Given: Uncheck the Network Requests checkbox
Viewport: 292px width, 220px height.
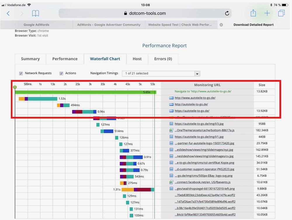Looking at the screenshot, I should coord(21,73).
